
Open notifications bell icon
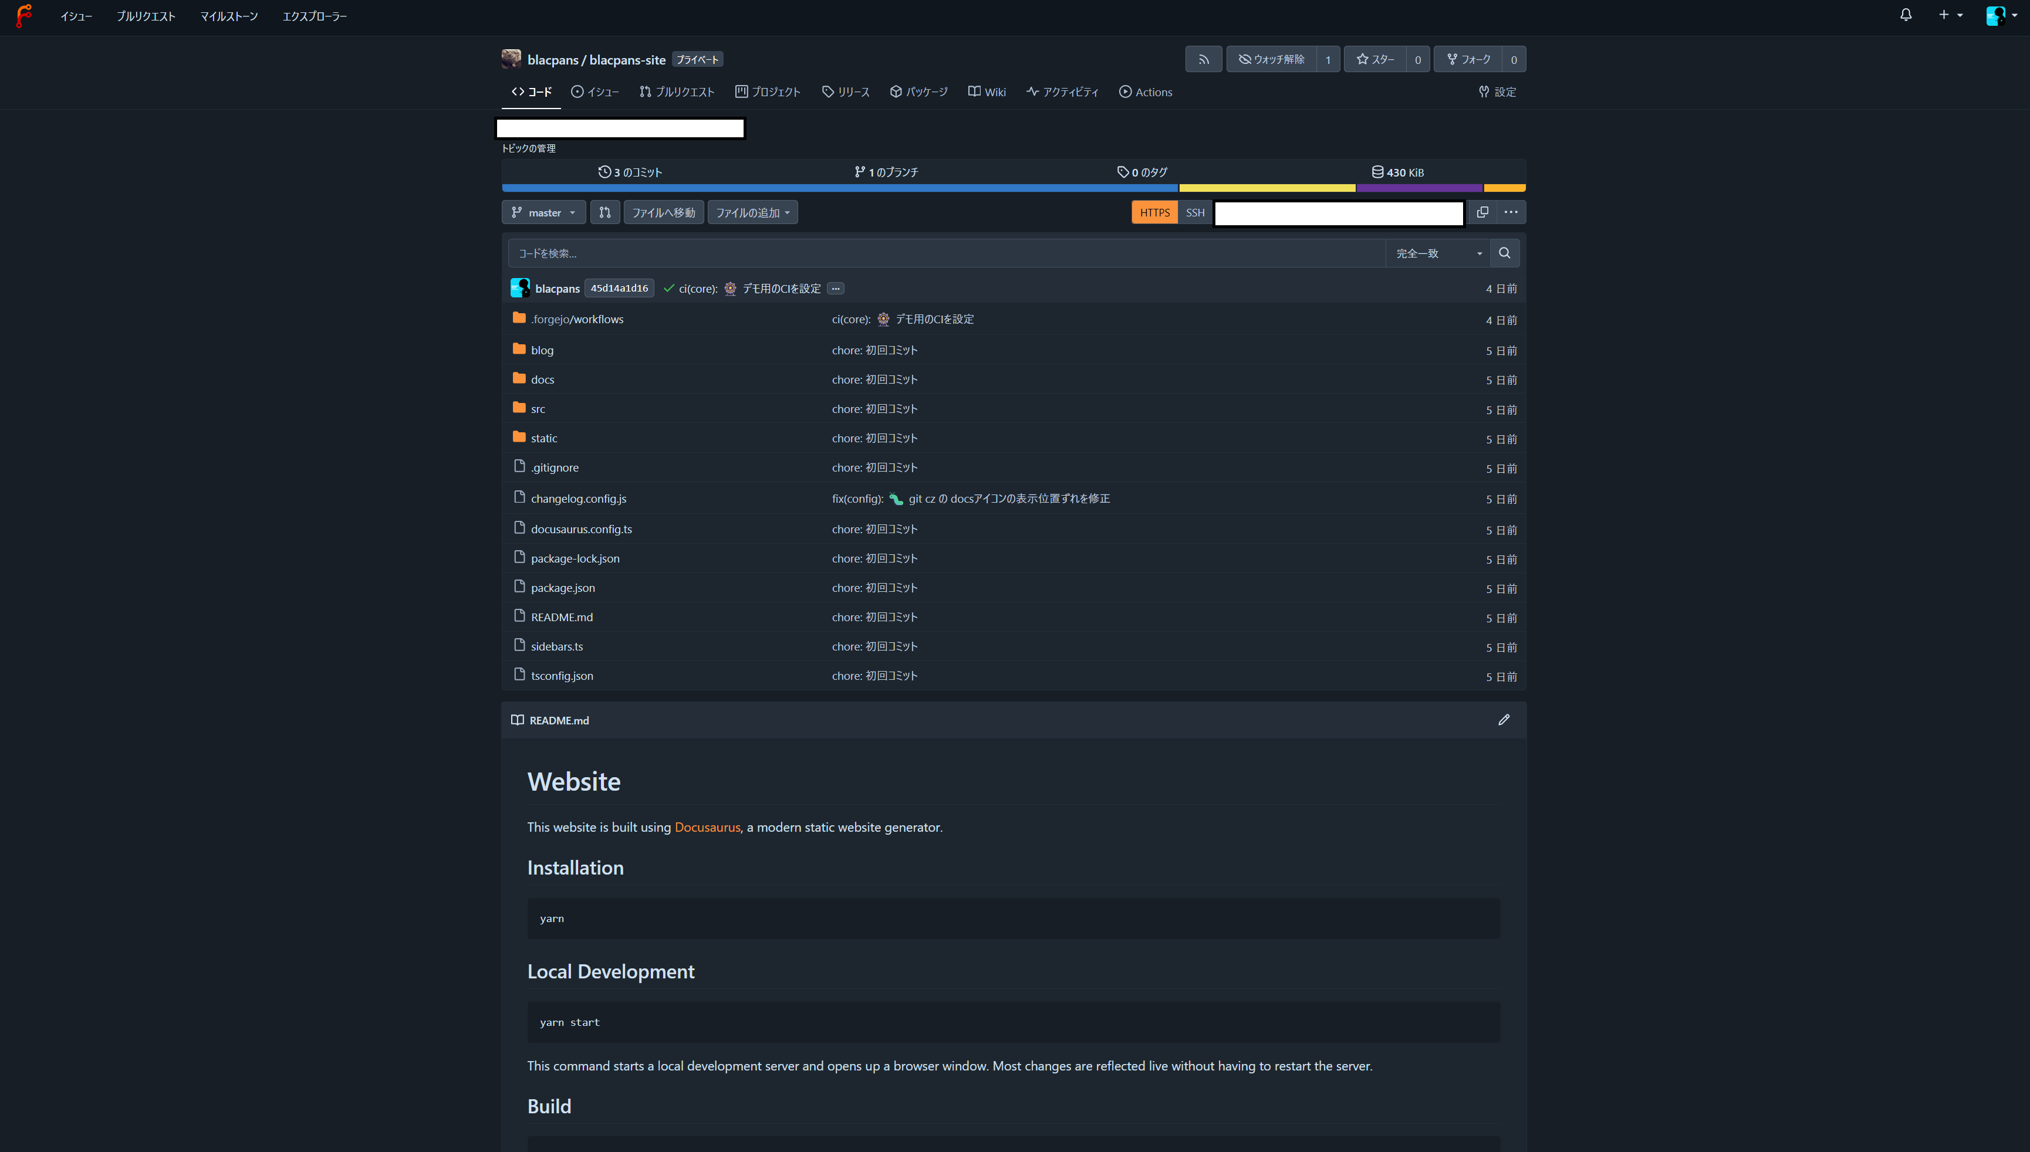coord(1906,15)
